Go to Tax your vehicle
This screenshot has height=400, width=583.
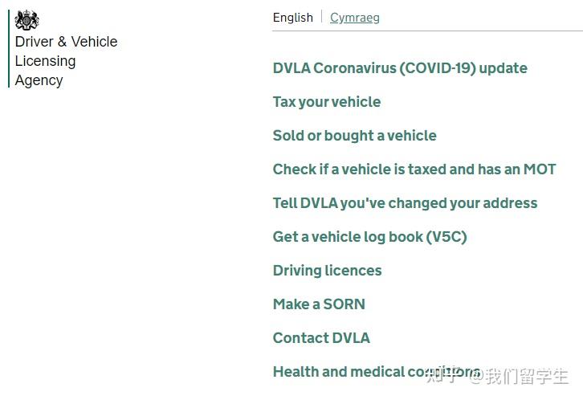(x=327, y=102)
